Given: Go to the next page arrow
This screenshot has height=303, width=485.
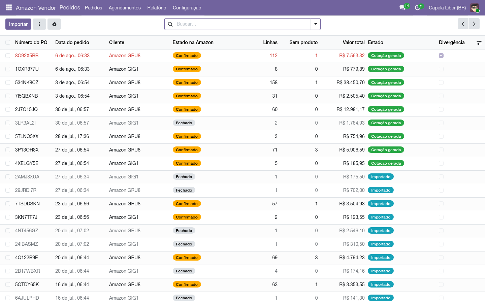Looking at the screenshot, I should click(x=474, y=24).
